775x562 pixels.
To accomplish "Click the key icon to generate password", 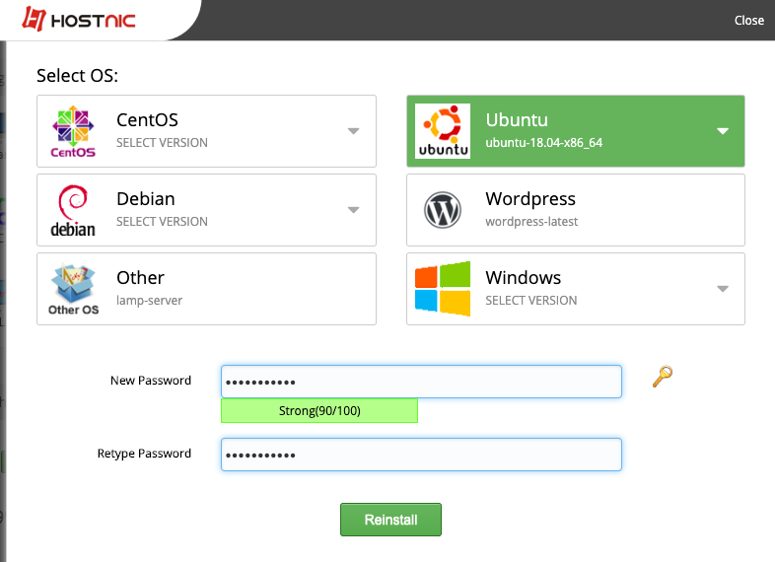I will 663,377.
